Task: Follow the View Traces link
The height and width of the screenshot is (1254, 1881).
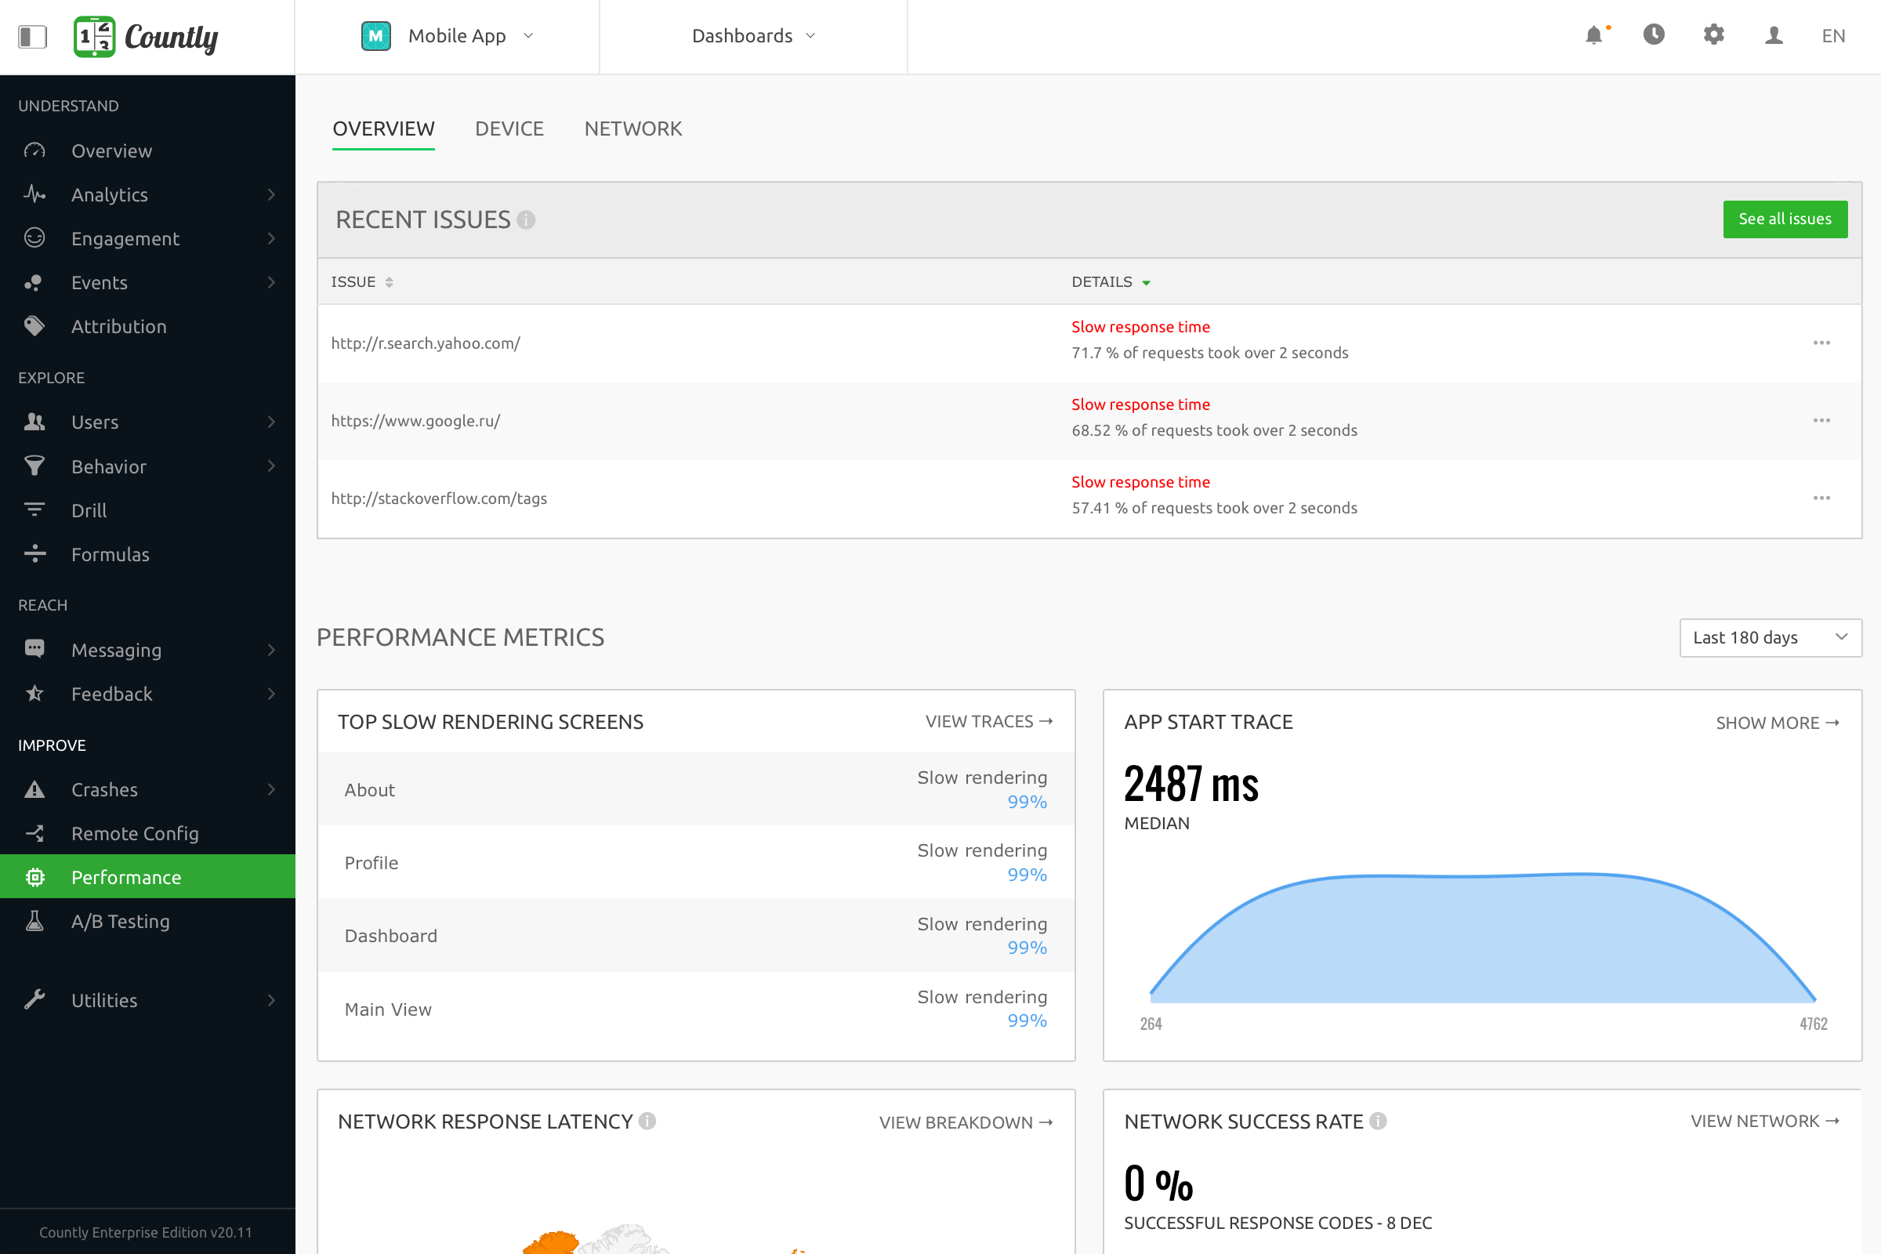Action: click(988, 721)
